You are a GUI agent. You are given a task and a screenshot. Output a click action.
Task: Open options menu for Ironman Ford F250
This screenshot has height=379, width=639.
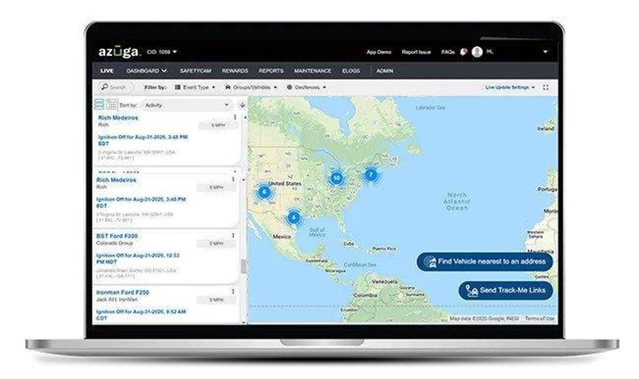(233, 292)
